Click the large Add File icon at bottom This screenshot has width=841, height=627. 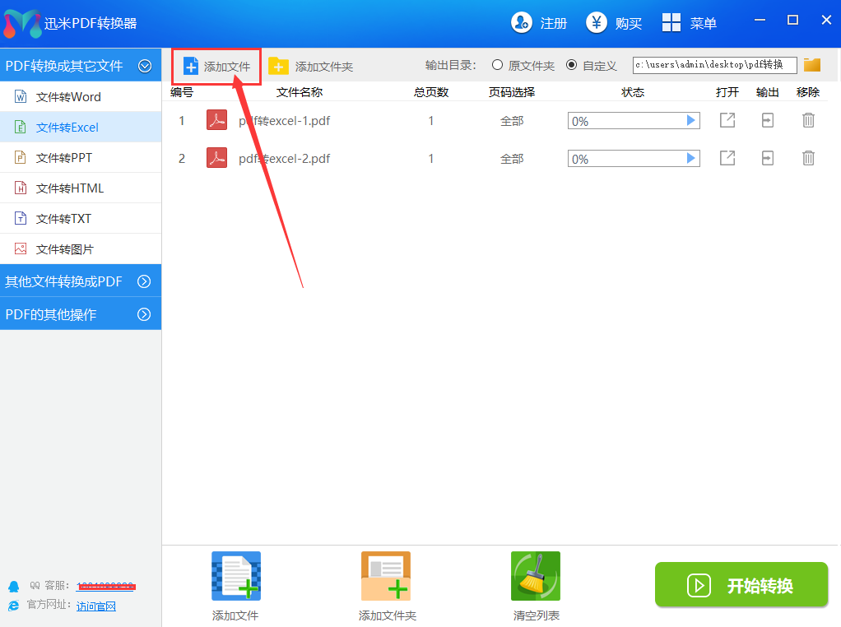coord(236,576)
